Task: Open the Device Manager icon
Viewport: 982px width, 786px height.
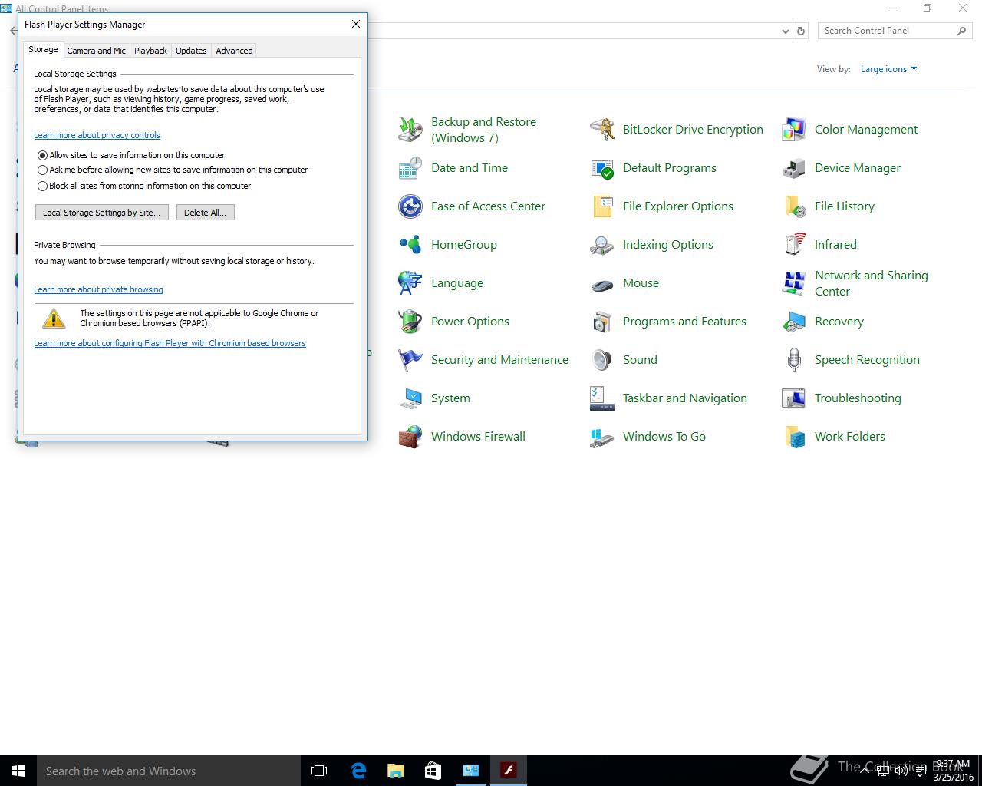Action: coord(794,168)
